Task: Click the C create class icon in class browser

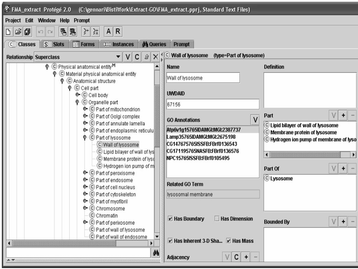Action: click(137, 57)
